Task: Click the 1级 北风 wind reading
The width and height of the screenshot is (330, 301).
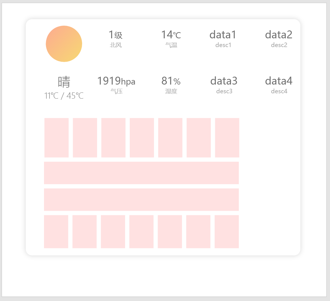Action: pyautogui.click(x=116, y=39)
